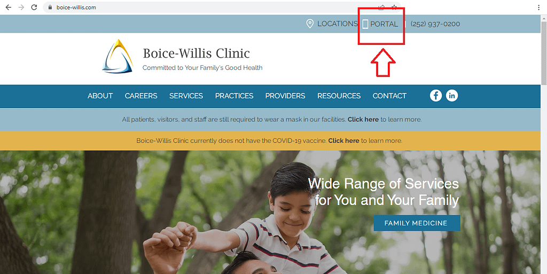Screen dimensions: 547x274
Task: Click 'Click here' in the mask notice
Action: click(363, 120)
